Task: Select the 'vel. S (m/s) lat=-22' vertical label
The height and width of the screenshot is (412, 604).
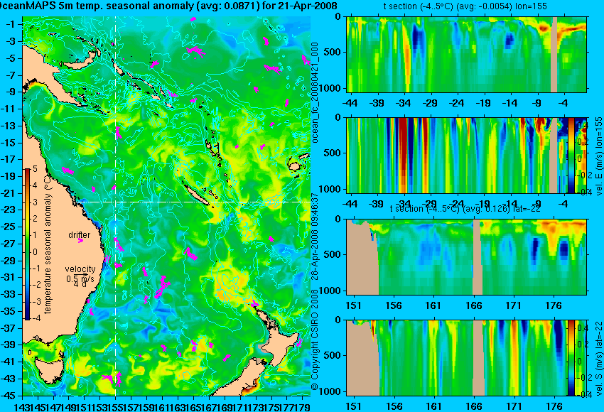Action: pos(599,358)
